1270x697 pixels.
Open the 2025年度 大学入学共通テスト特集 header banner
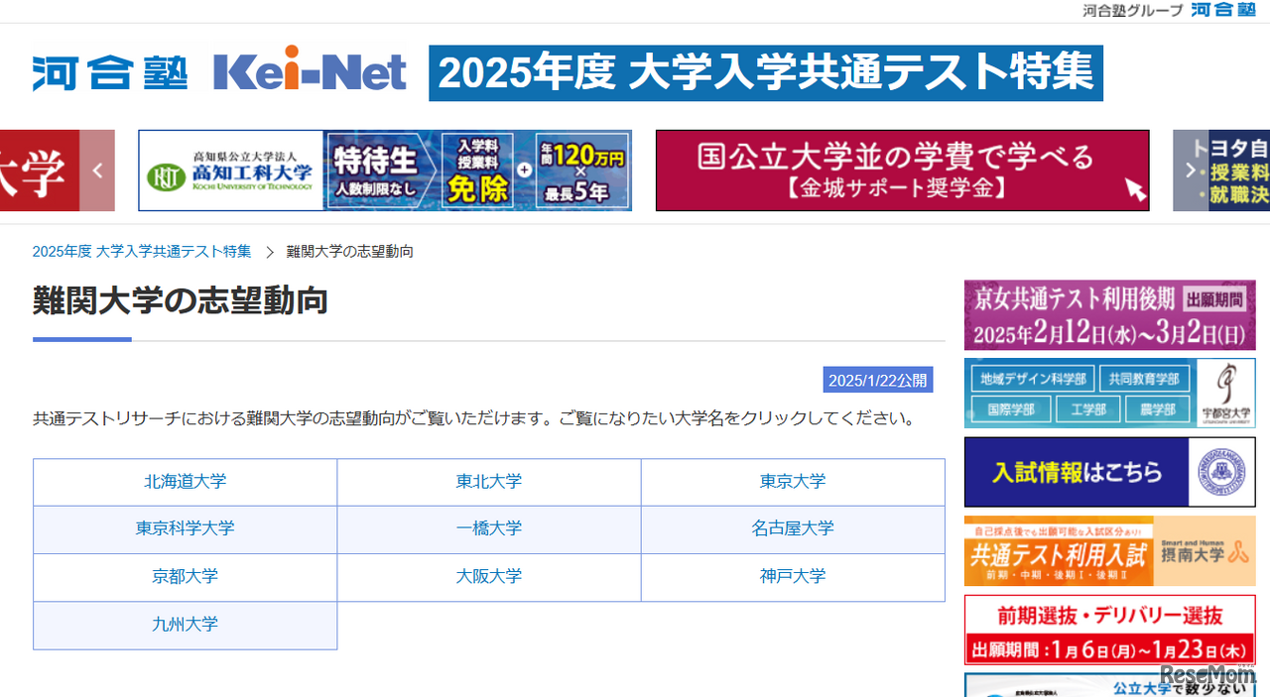[x=764, y=72]
